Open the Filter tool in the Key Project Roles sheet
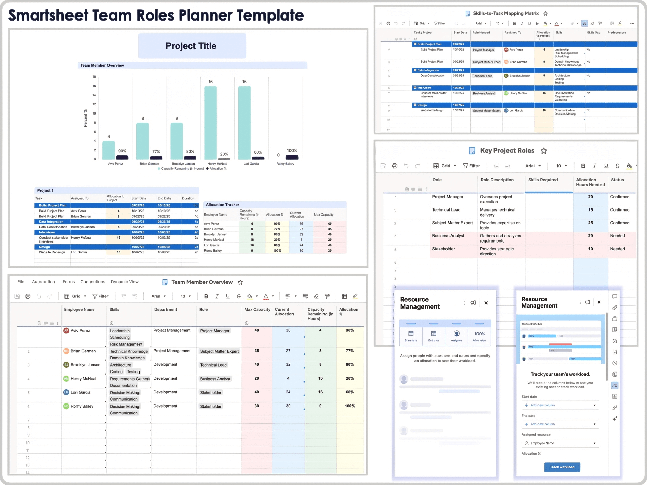 [472, 166]
